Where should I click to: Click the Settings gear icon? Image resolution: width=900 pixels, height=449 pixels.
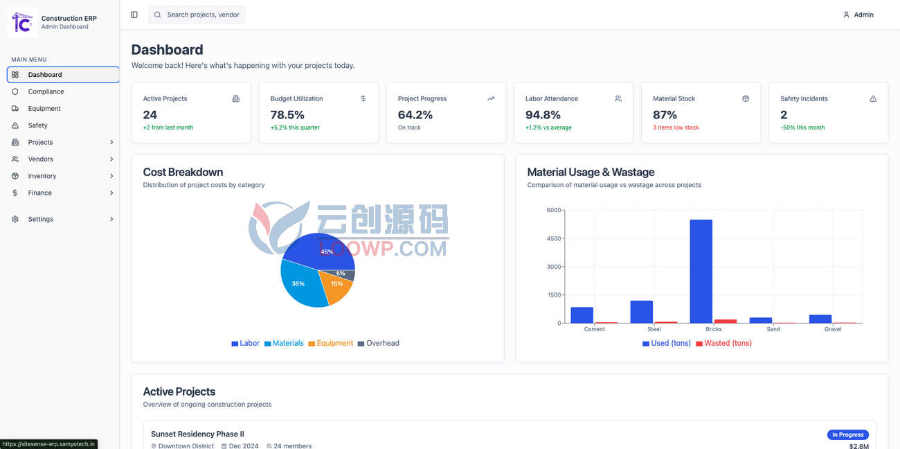tap(15, 219)
